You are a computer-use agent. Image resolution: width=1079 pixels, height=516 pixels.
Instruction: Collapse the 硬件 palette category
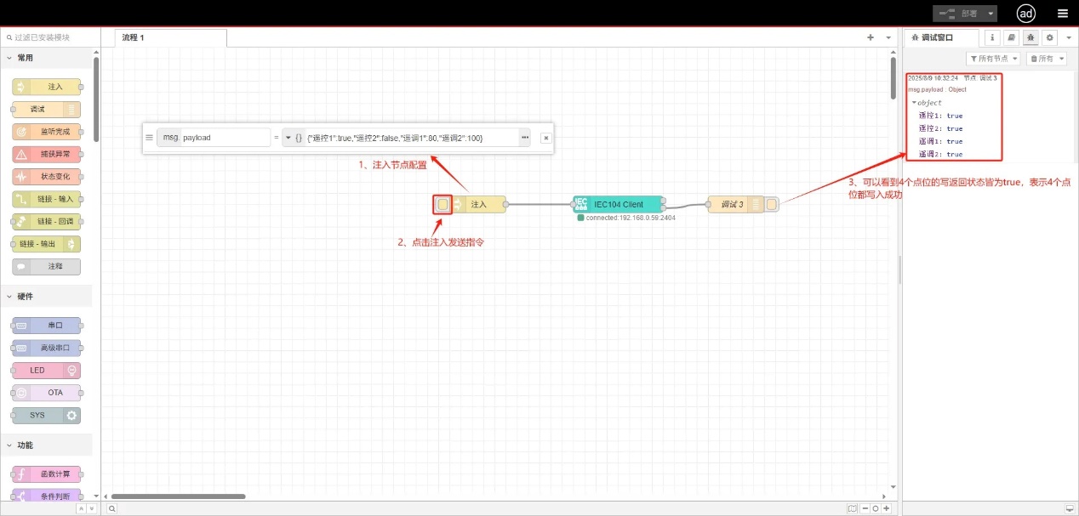pyautogui.click(x=10, y=297)
